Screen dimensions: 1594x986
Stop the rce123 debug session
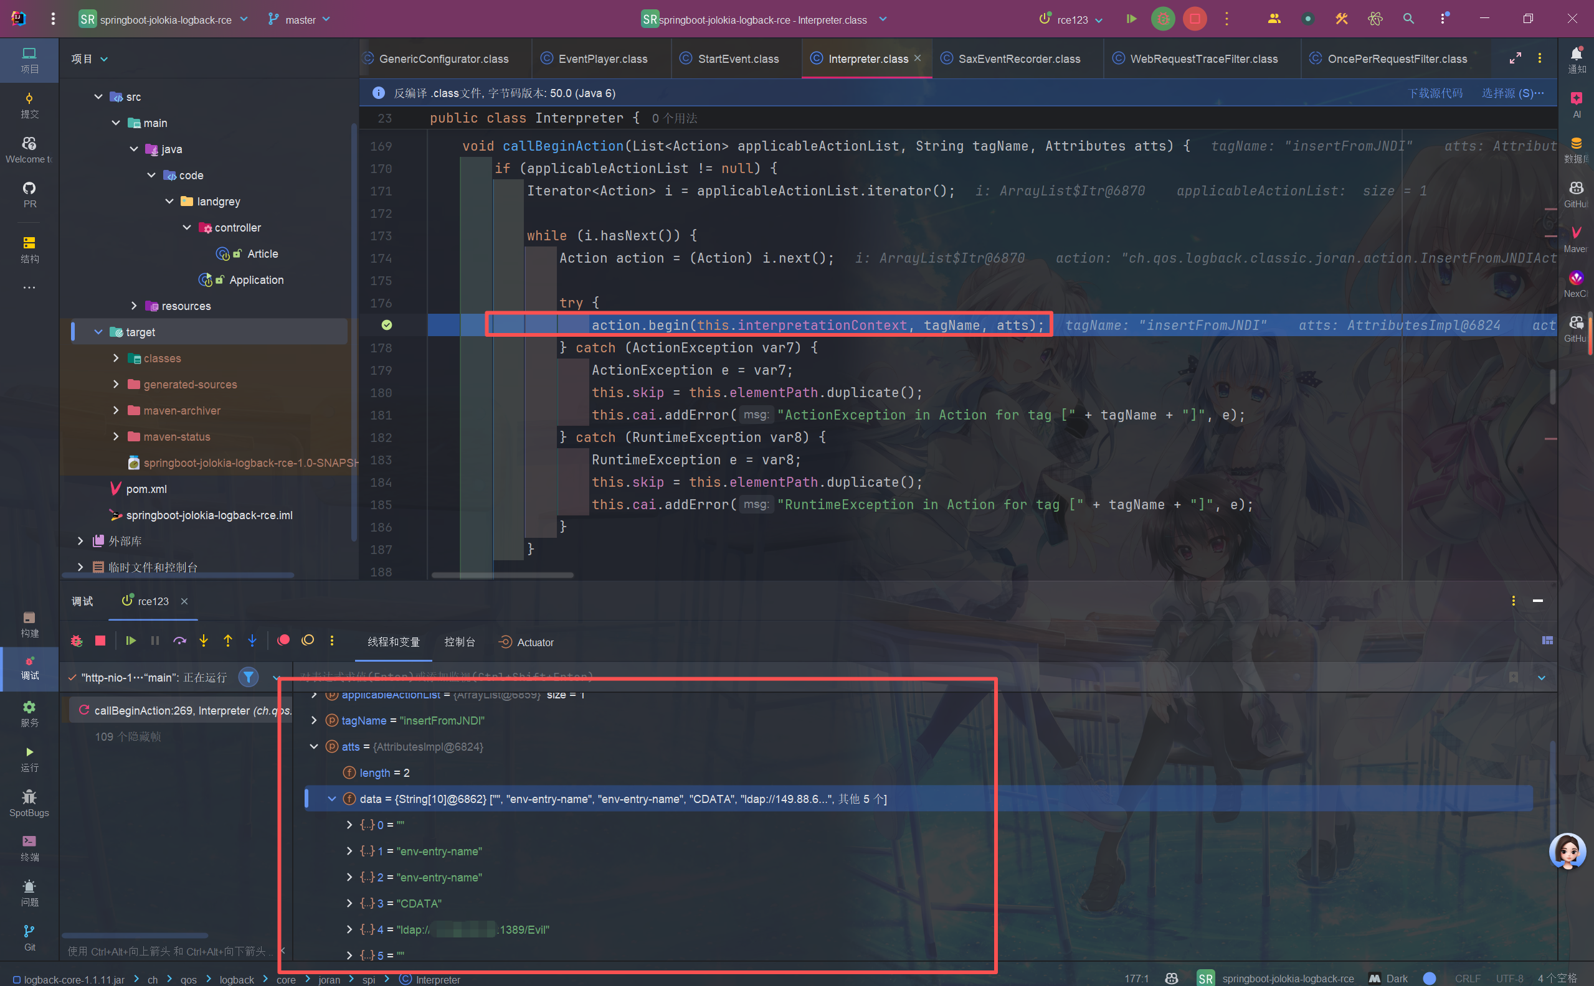pyautogui.click(x=100, y=641)
